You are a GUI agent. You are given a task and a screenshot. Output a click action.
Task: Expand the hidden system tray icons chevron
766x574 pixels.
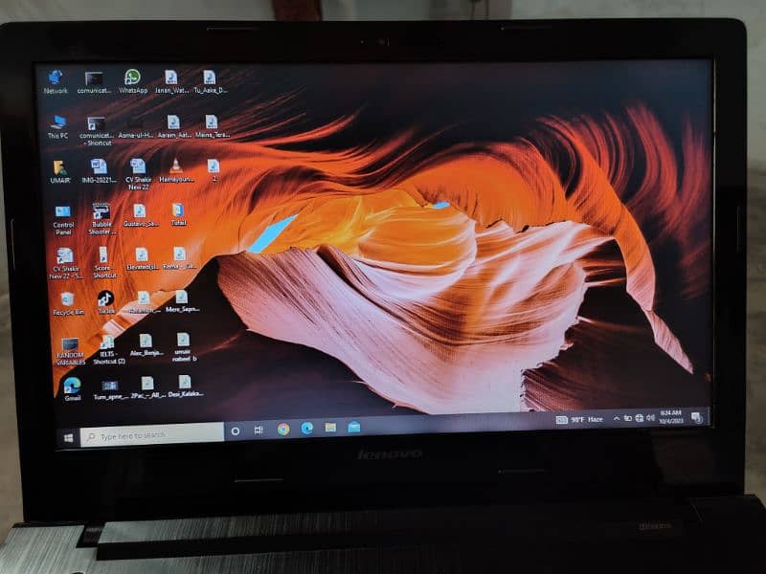click(x=616, y=419)
